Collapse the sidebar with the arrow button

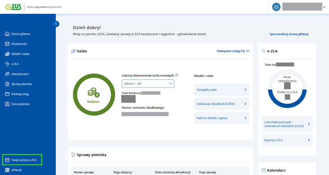(56, 24)
